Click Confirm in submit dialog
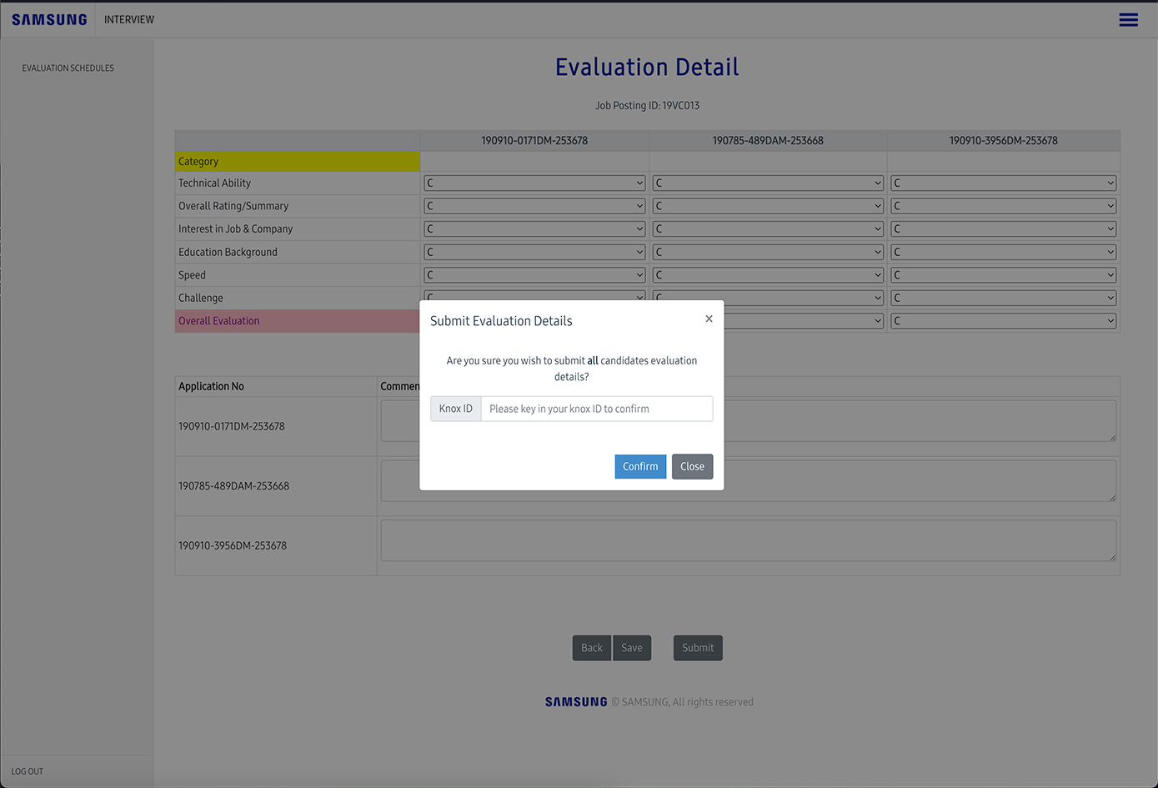 tap(639, 467)
